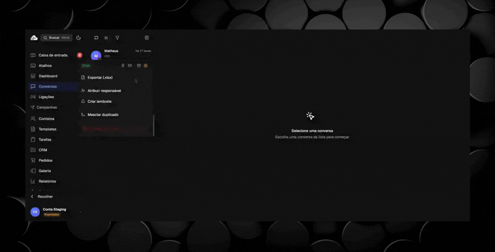Archive the conversation with the box icon
Viewport: 495px width, 252px height.
138,66
